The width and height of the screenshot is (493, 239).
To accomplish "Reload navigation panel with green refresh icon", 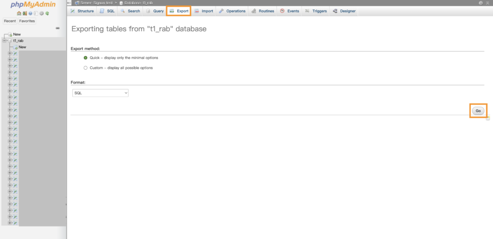I will pos(47,13).
